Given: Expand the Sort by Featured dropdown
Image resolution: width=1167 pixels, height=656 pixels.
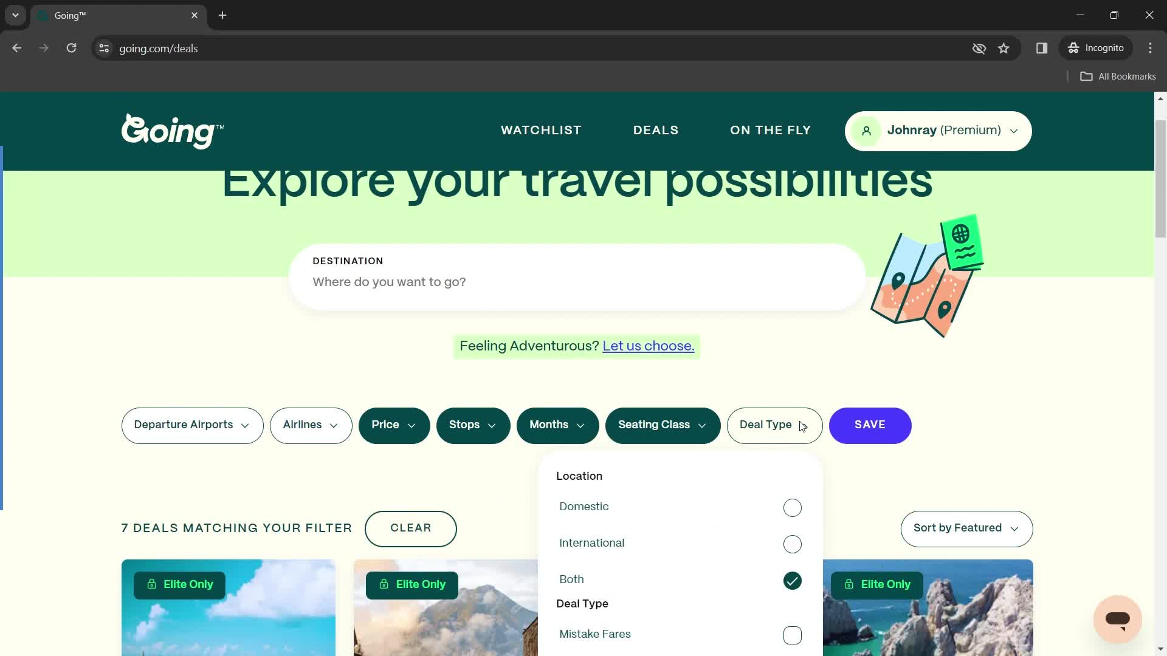Looking at the screenshot, I should [x=966, y=528].
